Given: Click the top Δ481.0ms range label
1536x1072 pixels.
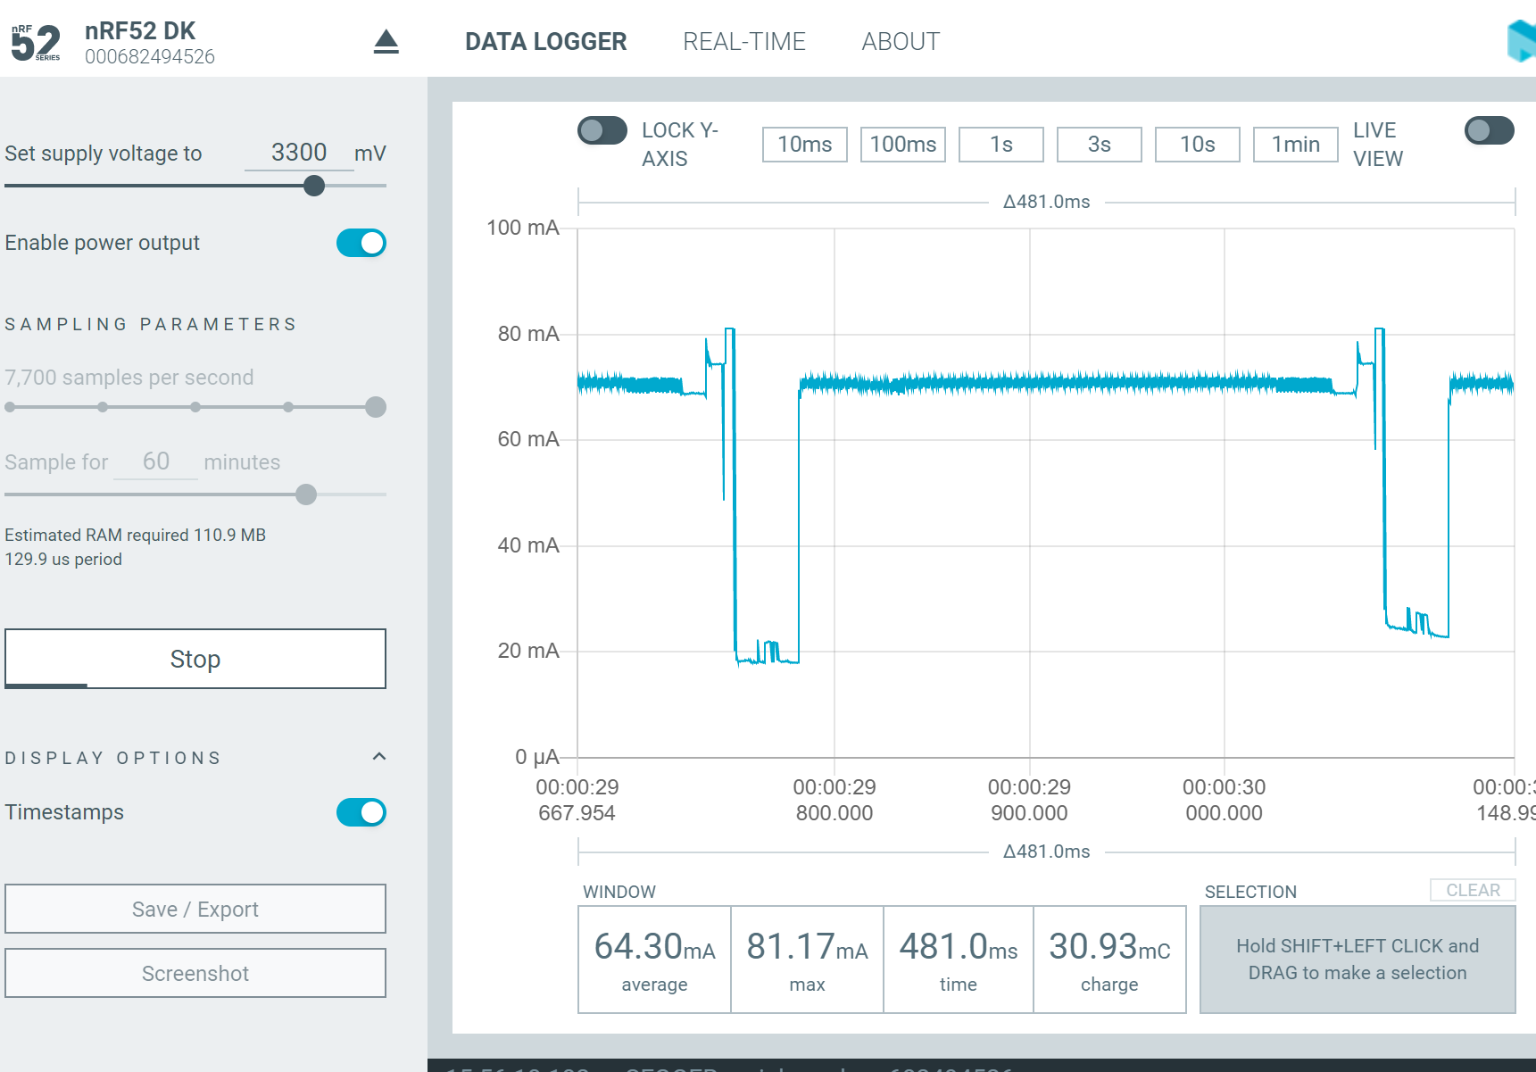Looking at the screenshot, I should (1047, 202).
